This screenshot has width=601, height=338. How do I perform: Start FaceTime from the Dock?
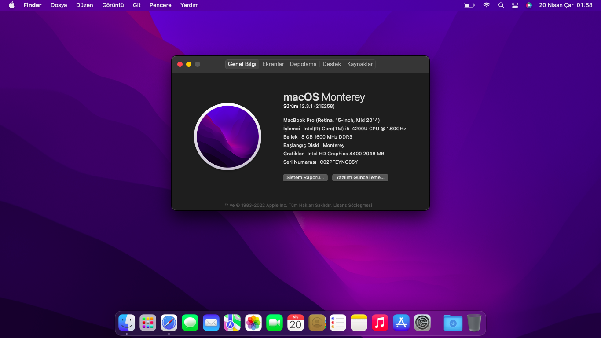(x=275, y=323)
